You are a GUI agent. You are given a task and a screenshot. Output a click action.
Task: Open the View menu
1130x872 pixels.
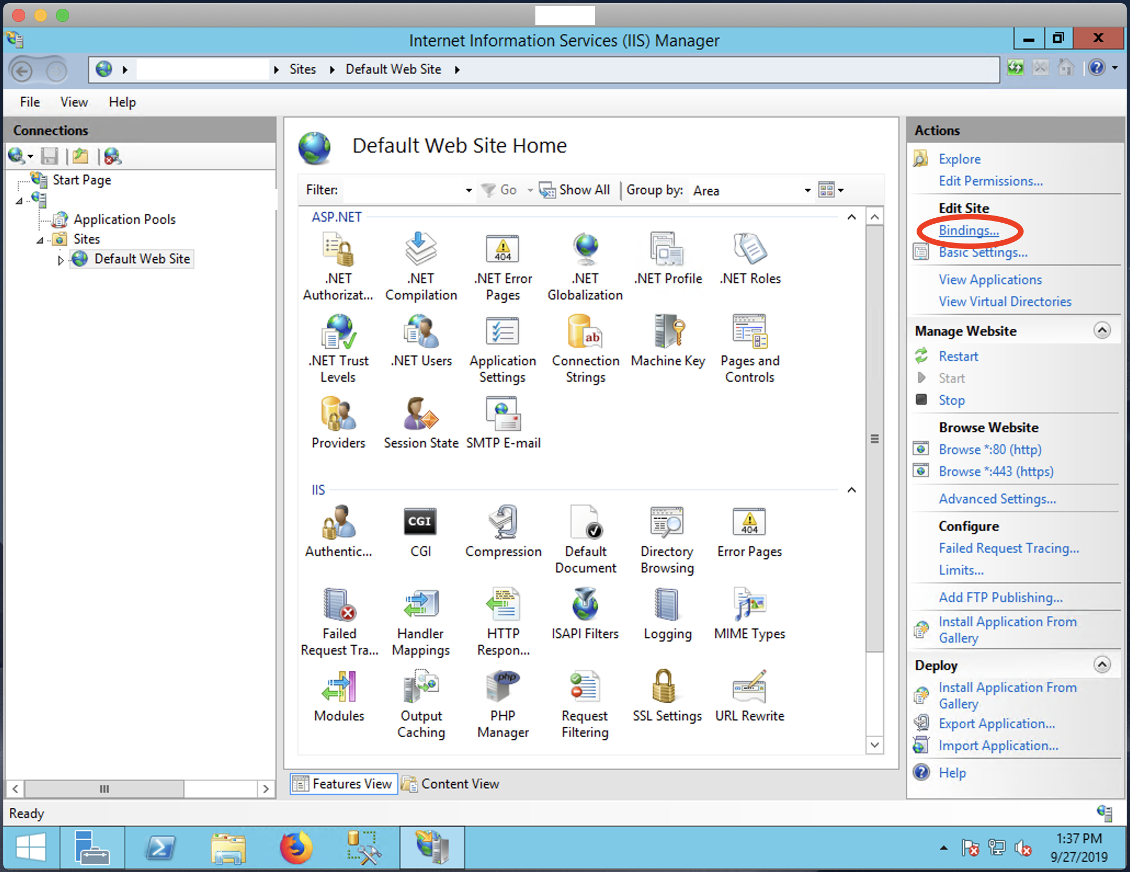(74, 102)
